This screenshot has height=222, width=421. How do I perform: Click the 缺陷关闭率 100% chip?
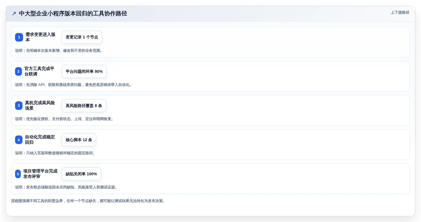tap(81, 174)
